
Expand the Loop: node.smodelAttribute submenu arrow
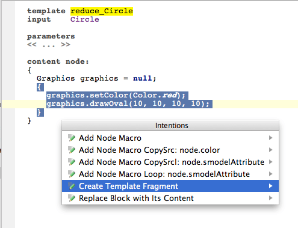tap(271, 174)
